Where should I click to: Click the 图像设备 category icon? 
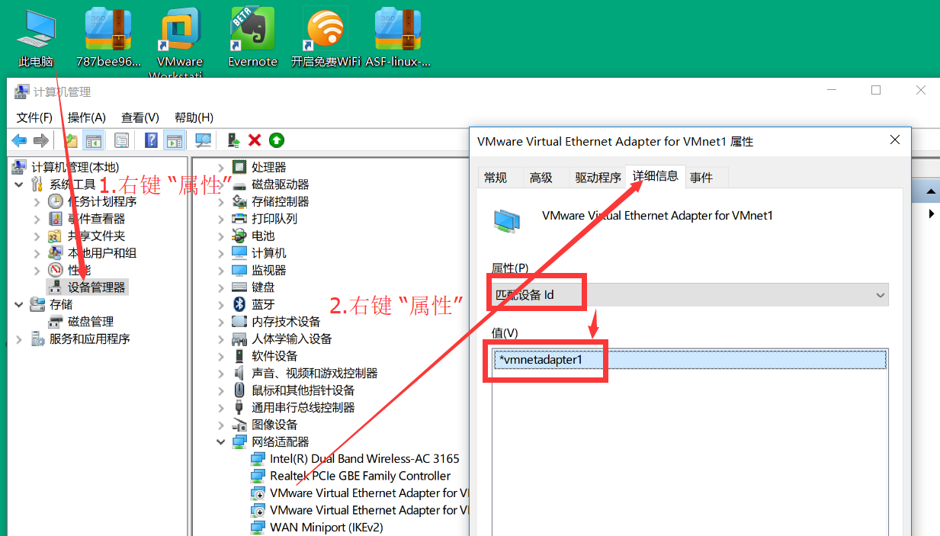pyautogui.click(x=239, y=425)
